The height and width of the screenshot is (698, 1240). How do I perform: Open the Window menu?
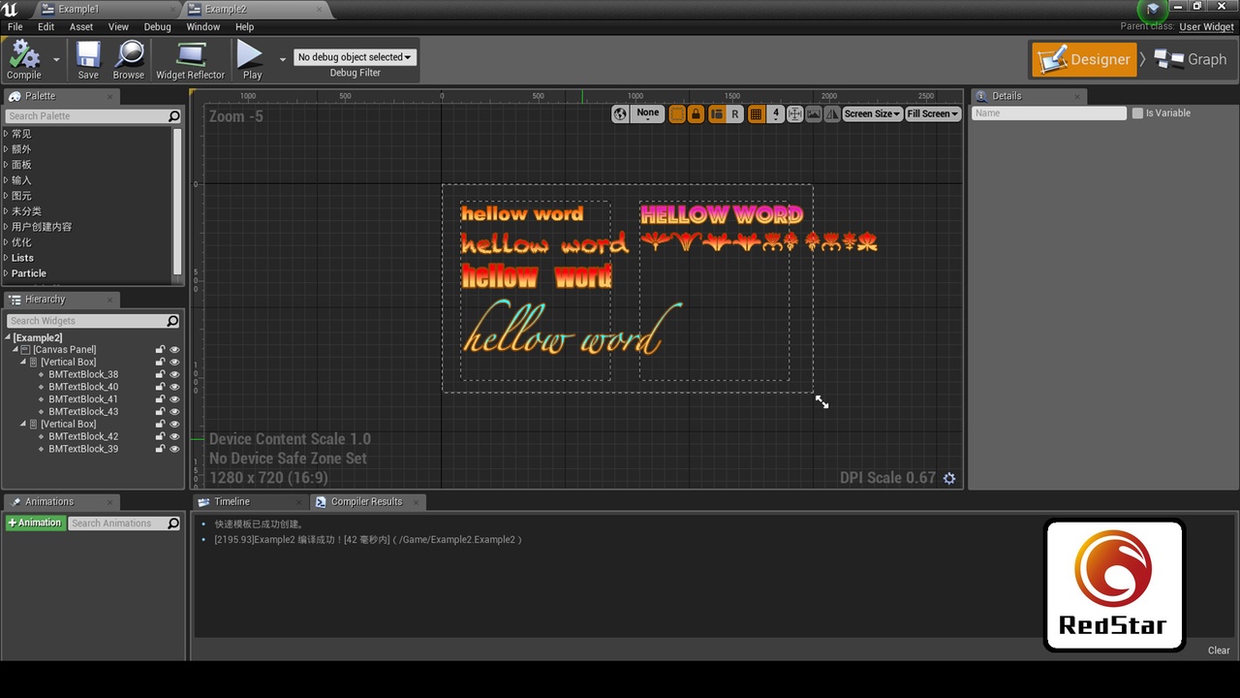pyautogui.click(x=203, y=27)
